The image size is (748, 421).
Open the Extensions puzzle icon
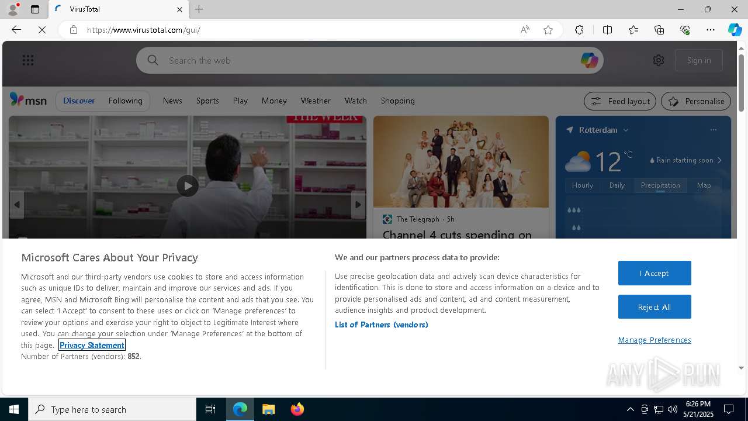coord(579,30)
